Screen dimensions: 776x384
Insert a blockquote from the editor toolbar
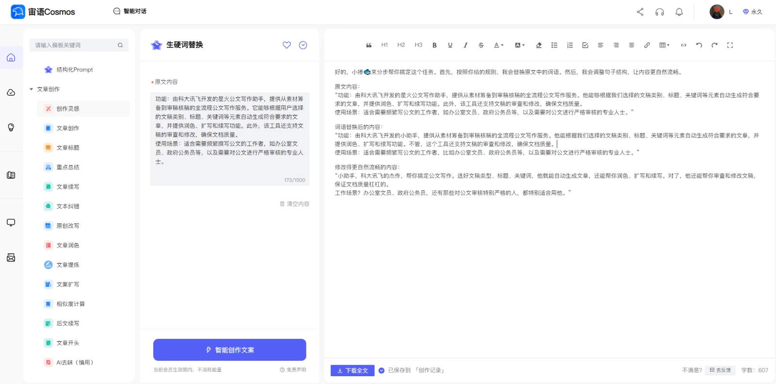369,45
